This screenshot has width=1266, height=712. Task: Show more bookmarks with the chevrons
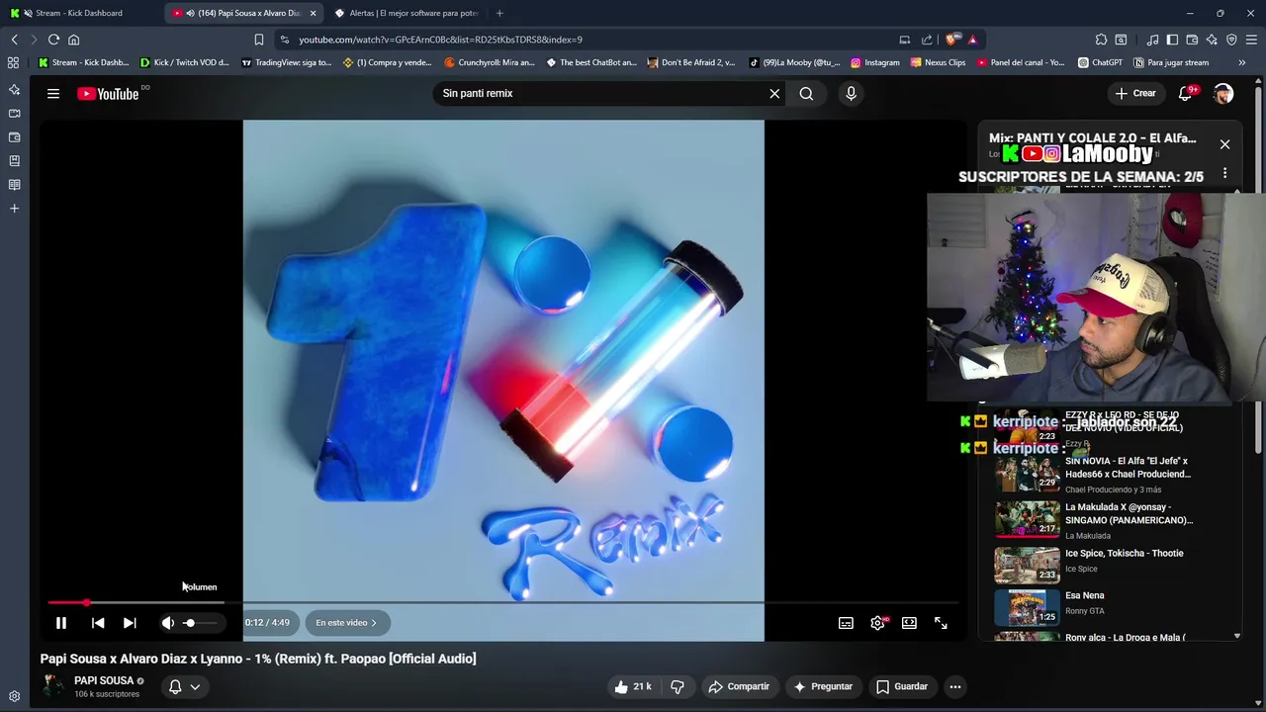(1241, 62)
